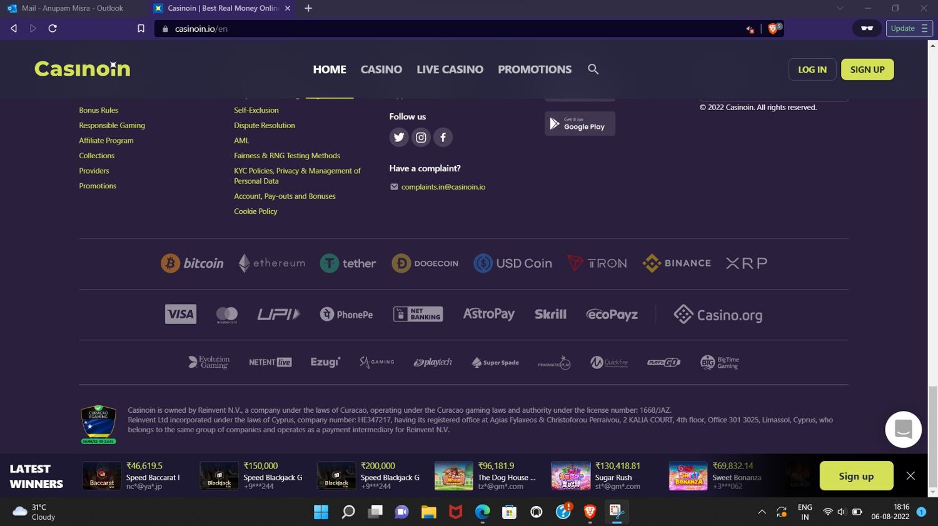
Task: Open the Instagram social media icon
Action: click(x=421, y=137)
